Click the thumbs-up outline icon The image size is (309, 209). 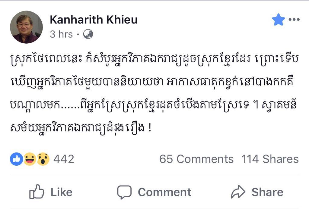click(37, 192)
